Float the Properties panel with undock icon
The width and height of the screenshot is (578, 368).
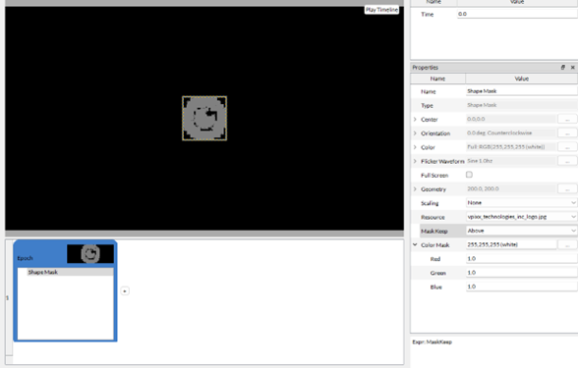click(563, 68)
